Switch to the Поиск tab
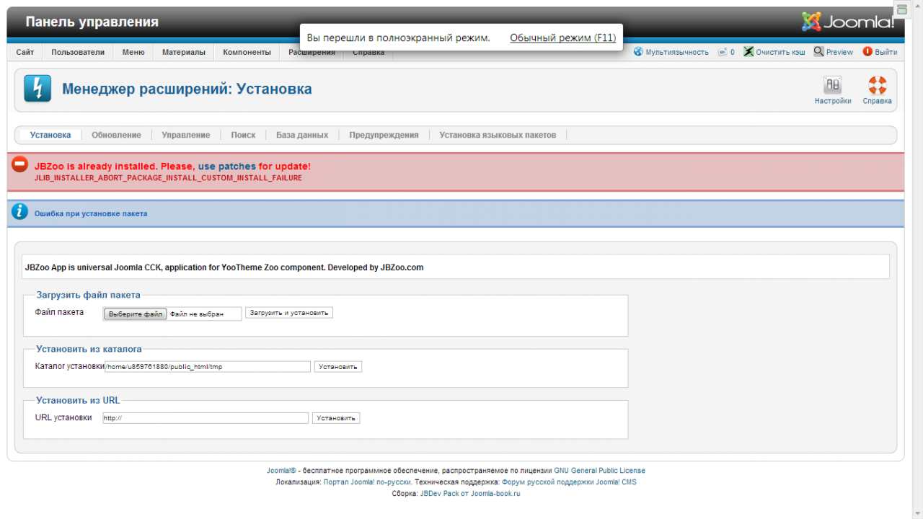 click(243, 135)
